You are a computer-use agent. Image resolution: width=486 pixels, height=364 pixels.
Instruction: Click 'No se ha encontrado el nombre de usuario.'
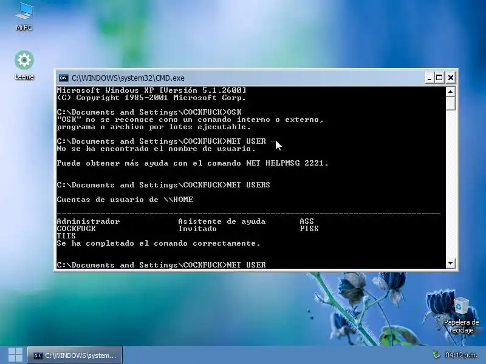pos(156,149)
